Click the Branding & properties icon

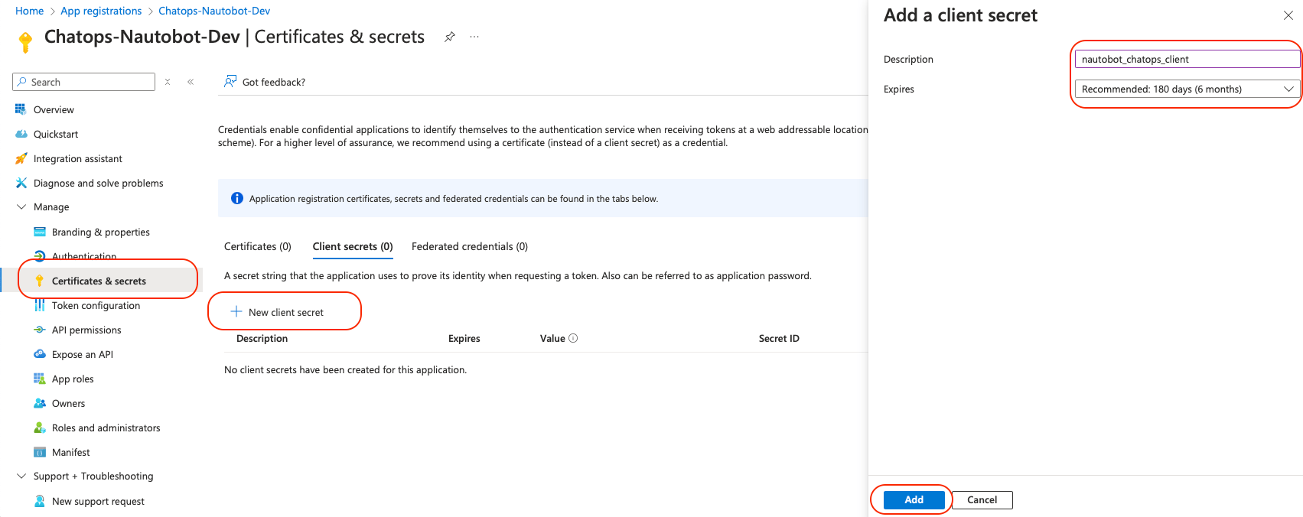[40, 232]
